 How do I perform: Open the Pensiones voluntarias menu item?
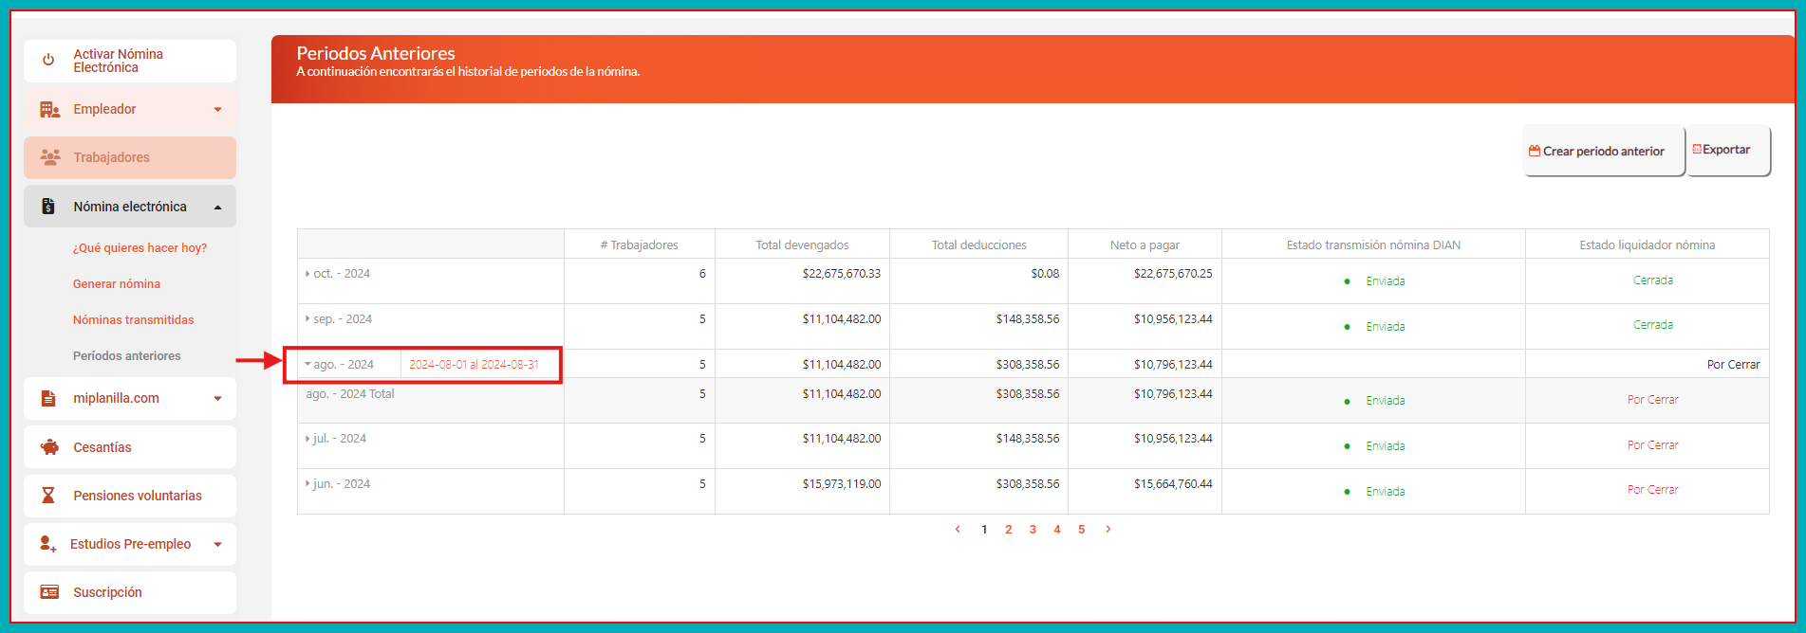point(130,496)
